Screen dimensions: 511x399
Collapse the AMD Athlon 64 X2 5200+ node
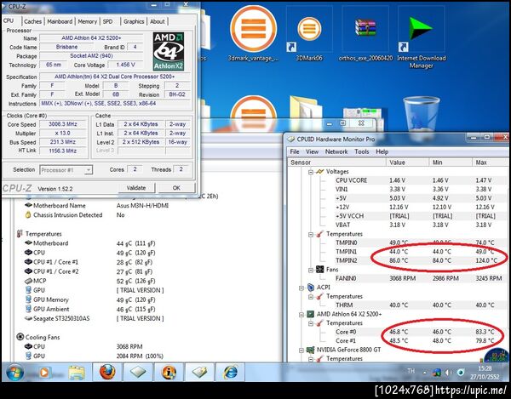[301, 314]
